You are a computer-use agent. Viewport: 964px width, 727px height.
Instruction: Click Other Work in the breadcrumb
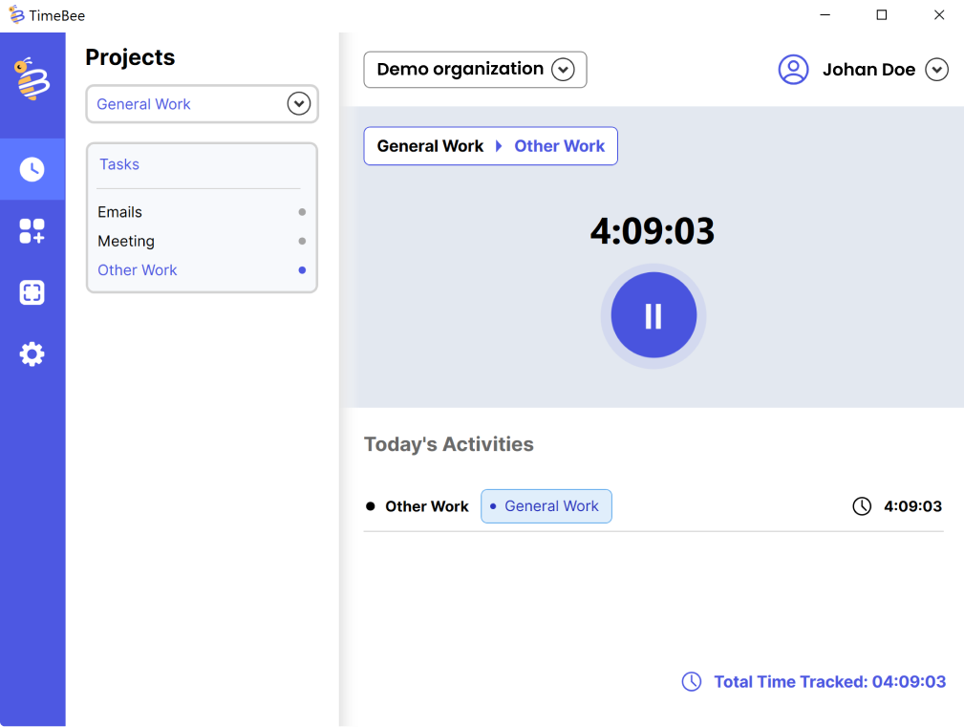coord(559,146)
